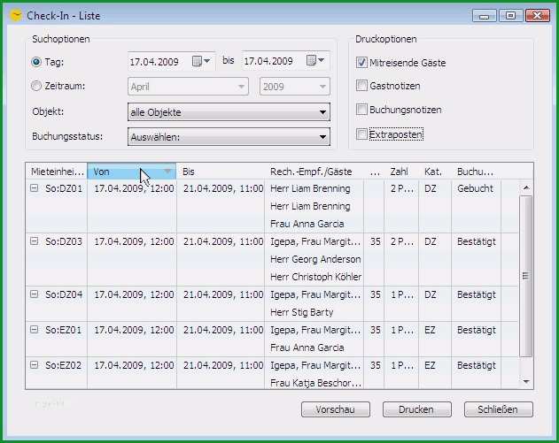The image size is (559, 443).
Task: Enable the Gastnotizen checkbox
Action: click(x=361, y=86)
